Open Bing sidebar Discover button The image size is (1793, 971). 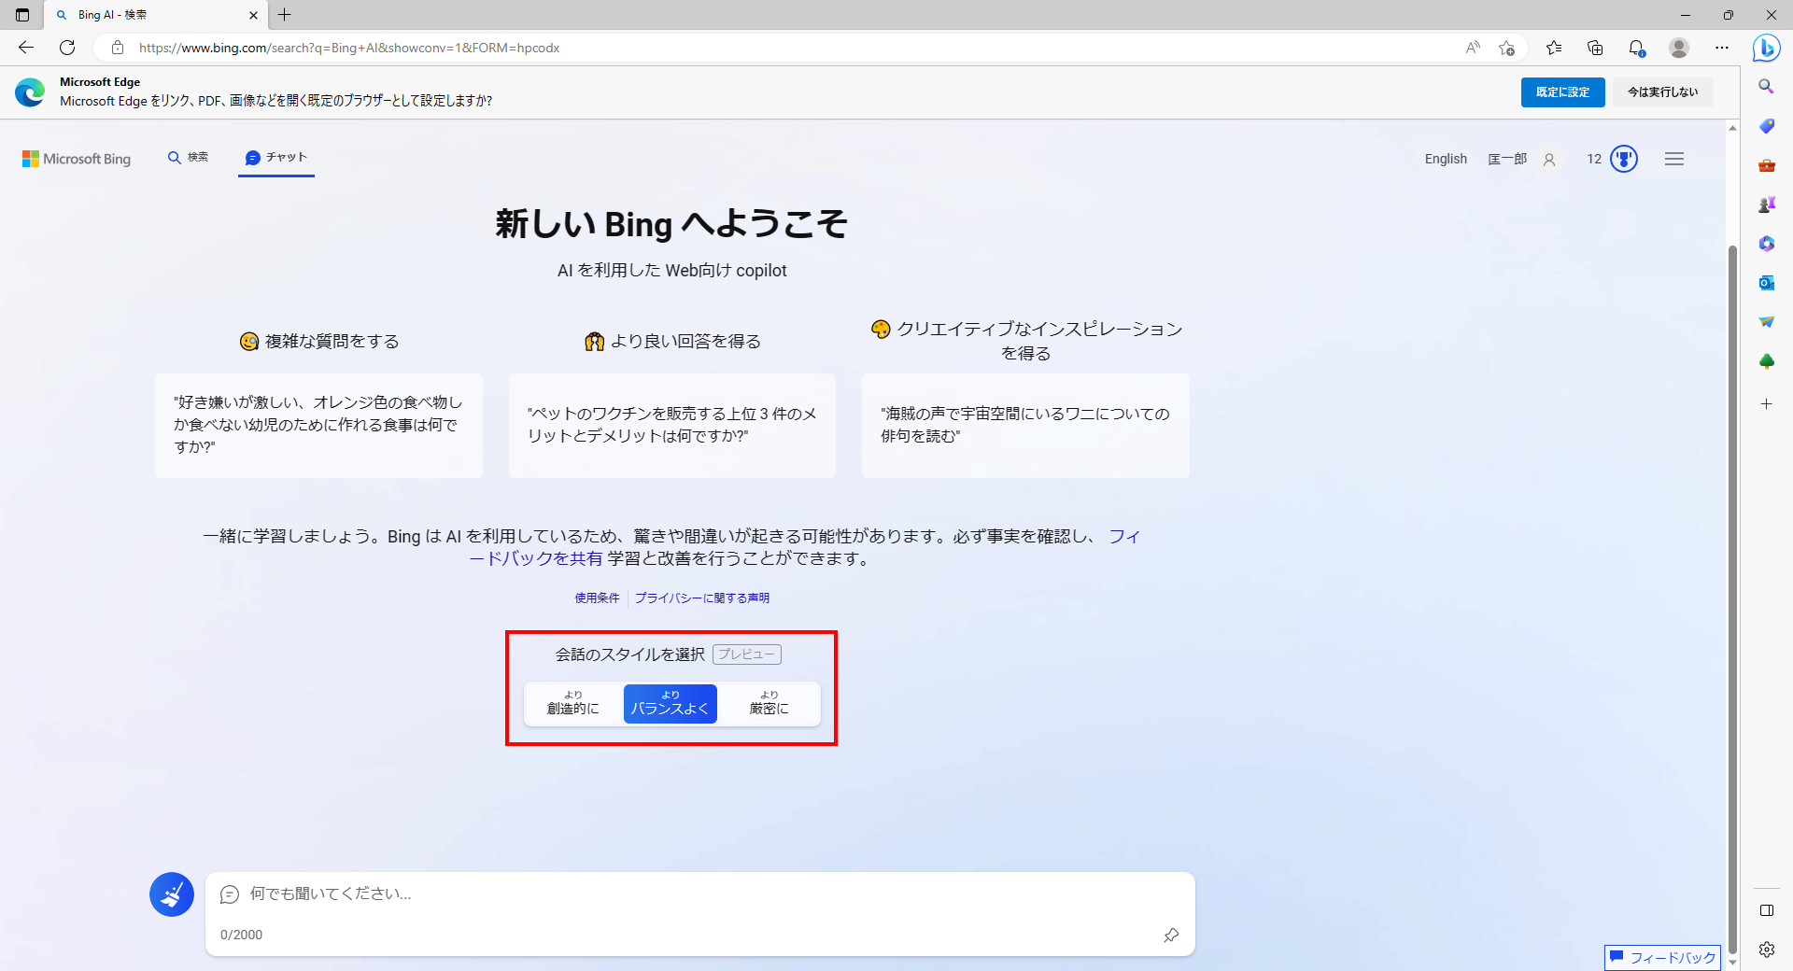click(1766, 48)
